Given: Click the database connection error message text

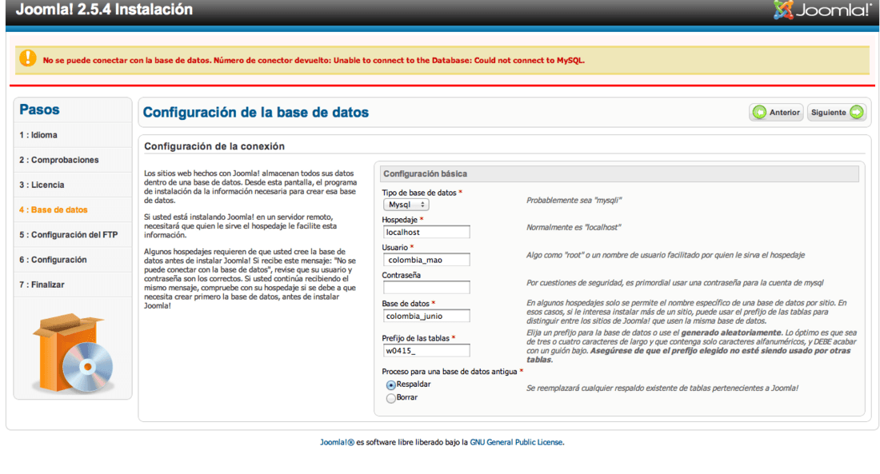Looking at the screenshot, I should pyautogui.click(x=314, y=60).
